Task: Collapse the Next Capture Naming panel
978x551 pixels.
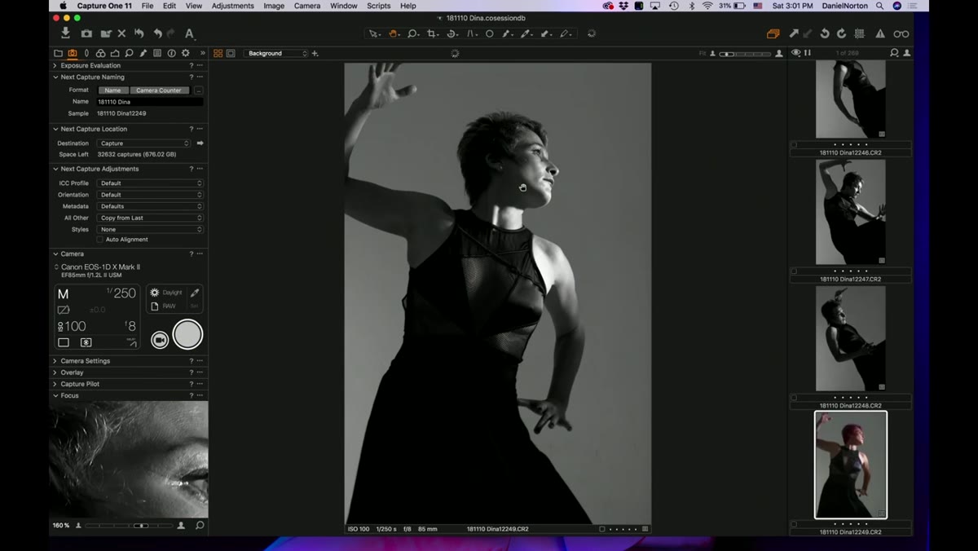Action: click(55, 77)
